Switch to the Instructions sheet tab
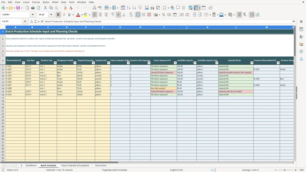The height and width of the screenshot is (172, 306). [x=101, y=165]
